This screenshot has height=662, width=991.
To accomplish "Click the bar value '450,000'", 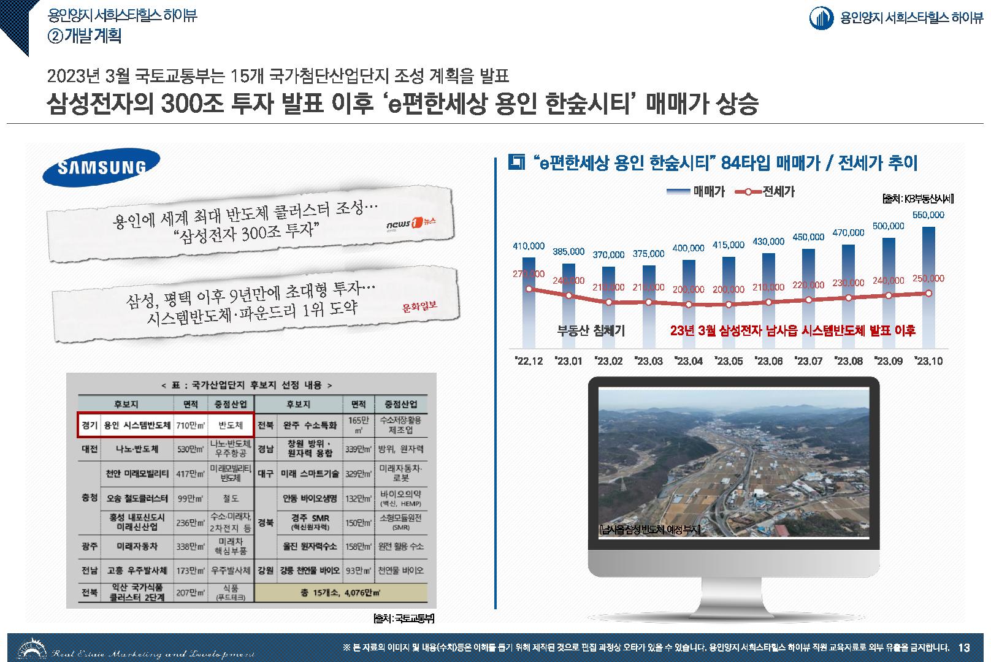I will pyautogui.click(x=809, y=237).
